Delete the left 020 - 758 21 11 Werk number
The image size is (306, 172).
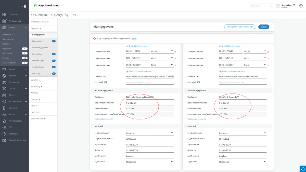click(x=175, y=59)
